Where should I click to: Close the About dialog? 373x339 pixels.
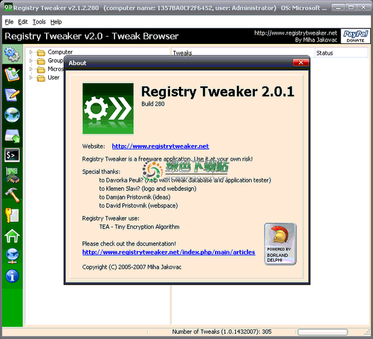tap(300, 62)
